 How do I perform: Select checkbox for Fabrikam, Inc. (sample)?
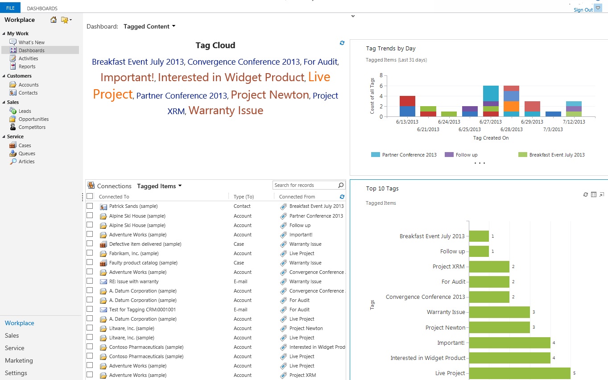[90, 253]
